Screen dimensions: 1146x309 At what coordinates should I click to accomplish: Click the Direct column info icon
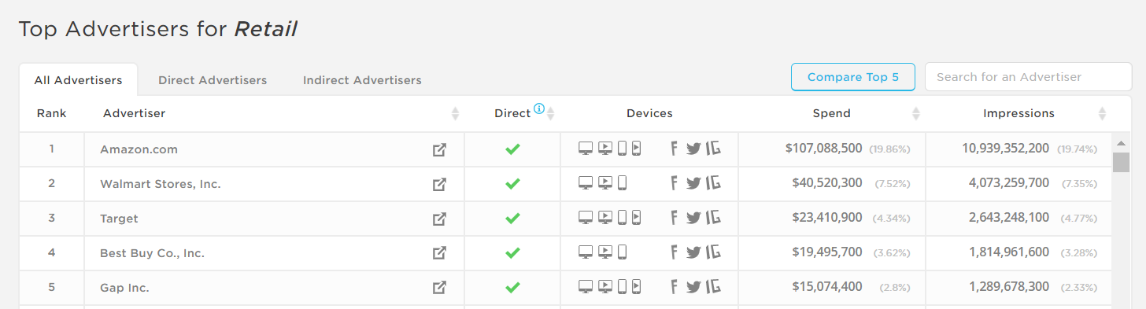(539, 109)
